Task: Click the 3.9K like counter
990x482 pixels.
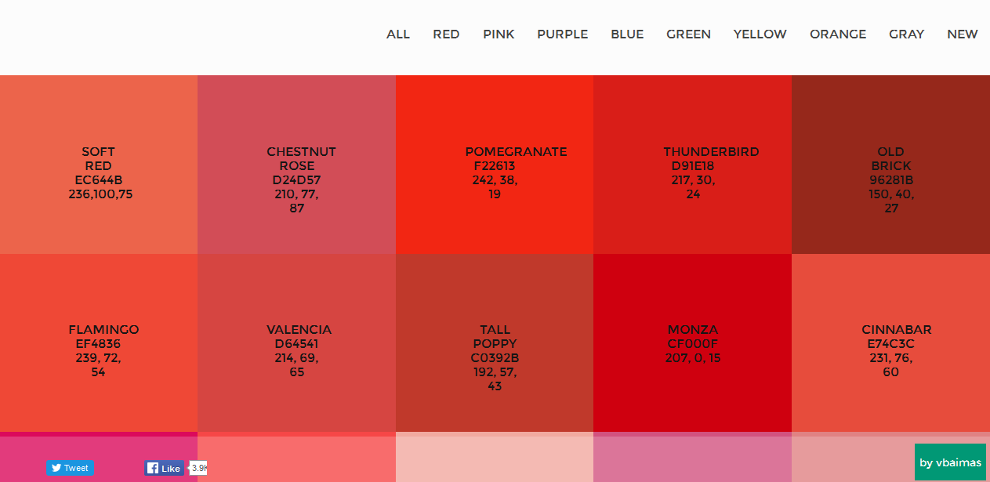Action: point(197,467)
